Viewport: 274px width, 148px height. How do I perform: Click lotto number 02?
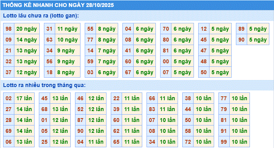tap(9, 98)
